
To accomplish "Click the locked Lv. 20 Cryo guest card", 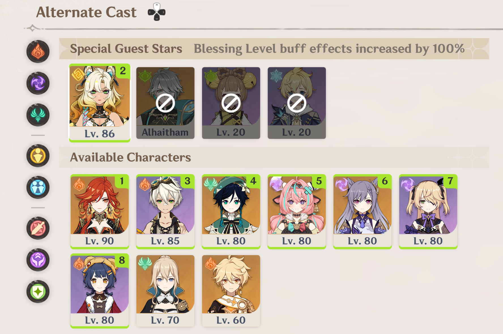I will 297,103.
